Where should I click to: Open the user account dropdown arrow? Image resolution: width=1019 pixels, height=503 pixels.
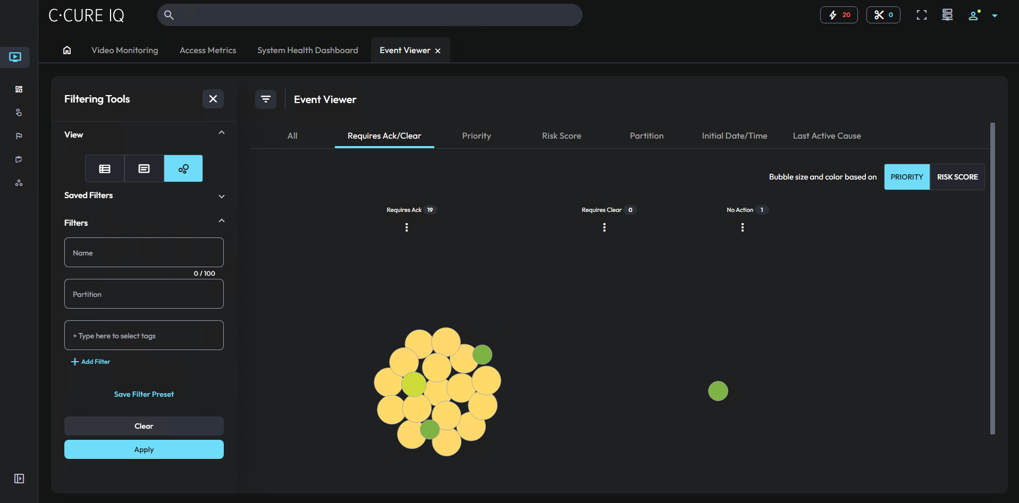[995, 15]
